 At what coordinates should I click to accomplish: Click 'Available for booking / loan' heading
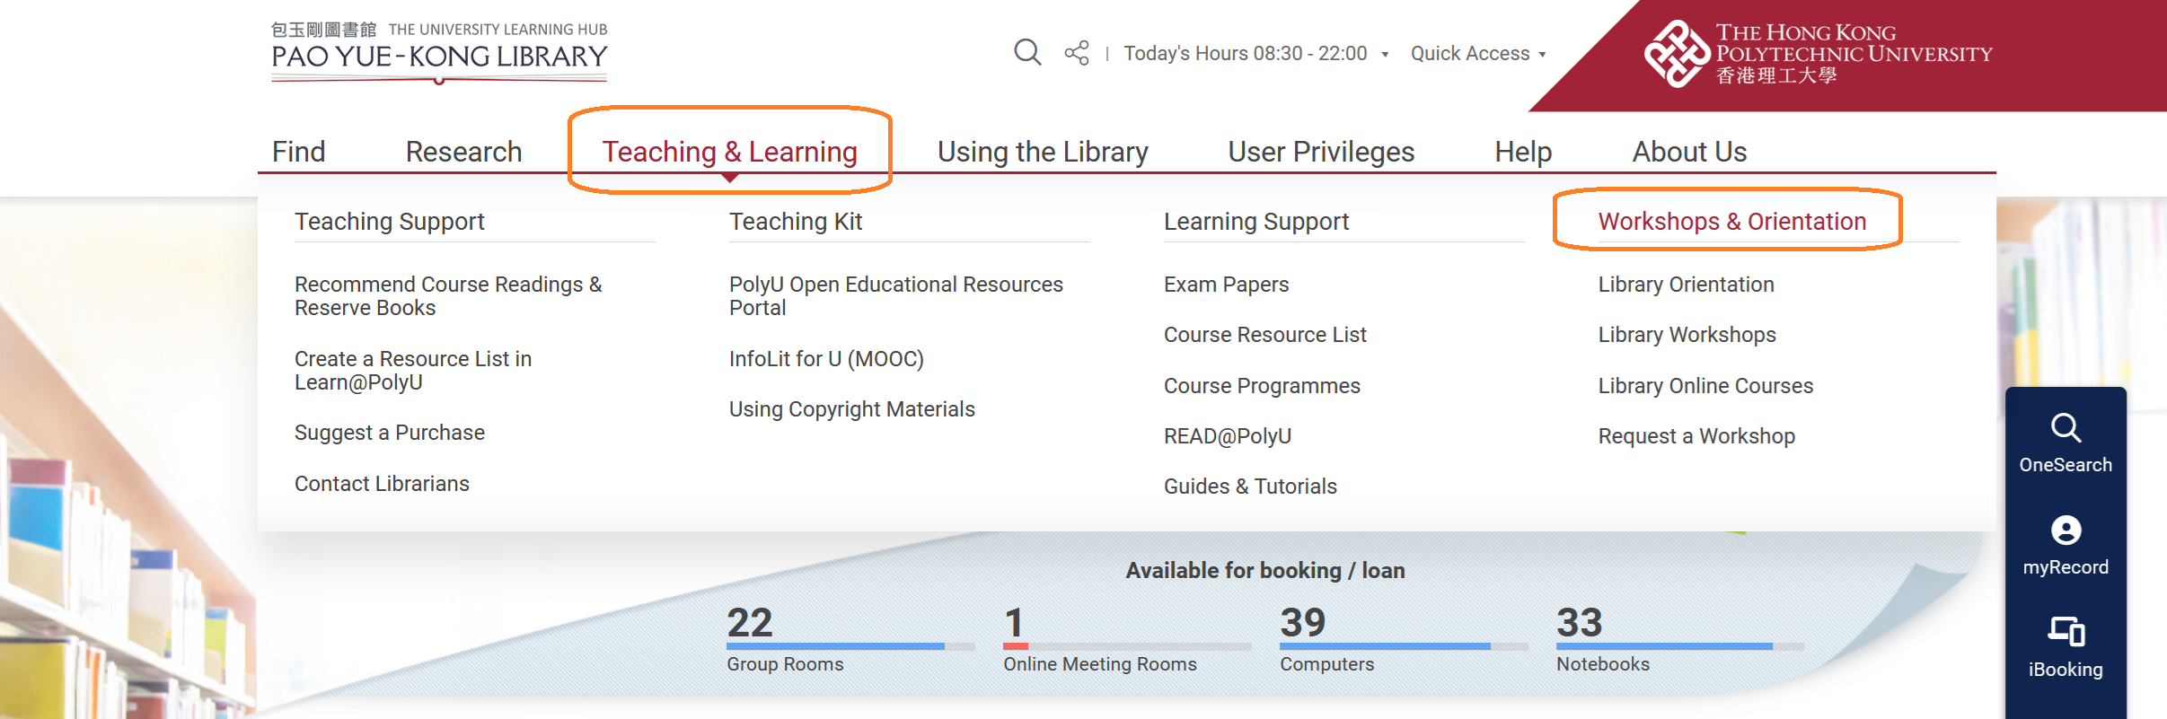1265,571
